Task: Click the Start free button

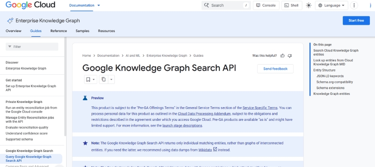Action: (x=356, y=21)
